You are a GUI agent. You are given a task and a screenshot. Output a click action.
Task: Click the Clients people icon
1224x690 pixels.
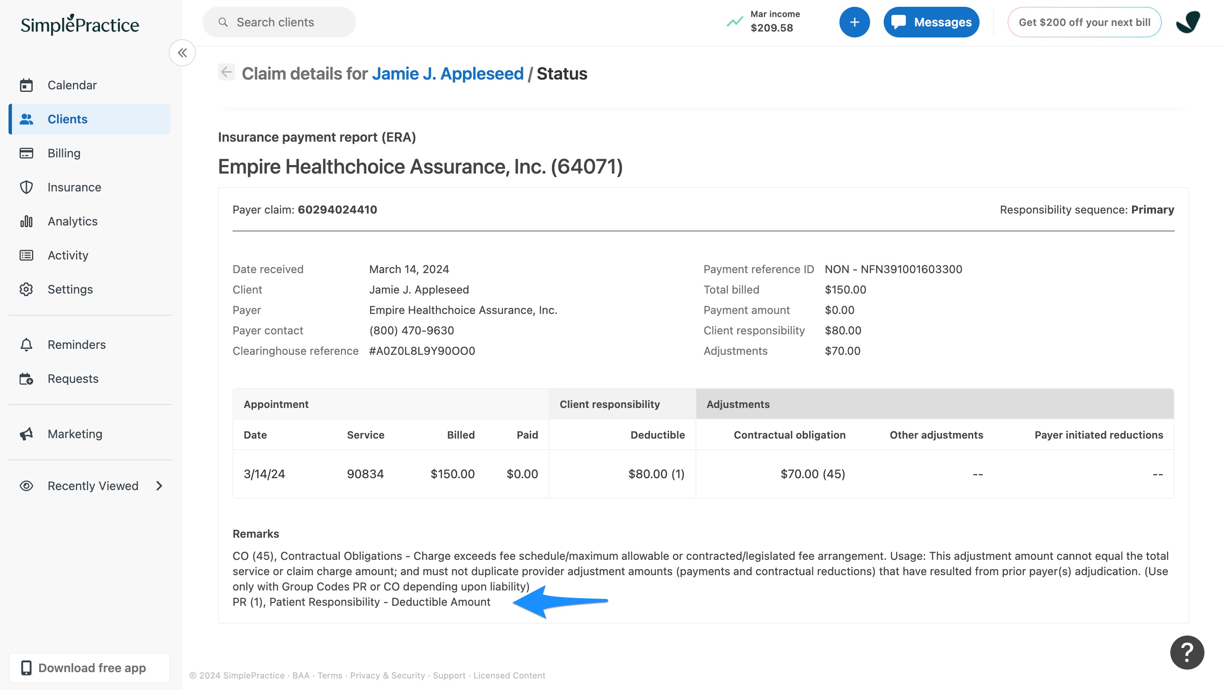[x=26, y=119]
